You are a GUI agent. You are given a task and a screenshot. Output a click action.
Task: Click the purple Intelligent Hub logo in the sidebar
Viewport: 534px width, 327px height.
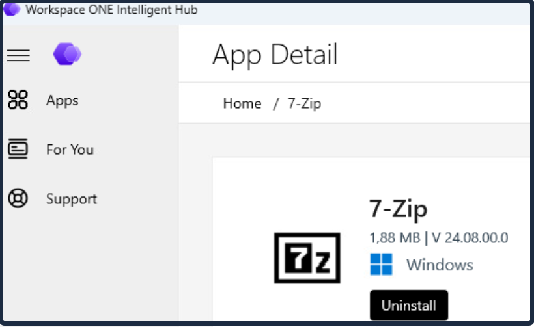(x=68, y=54)
